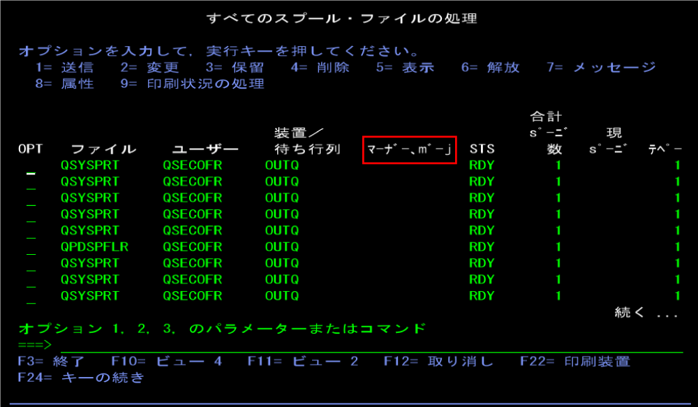Click the 8= 属性 option legend
The image size is (698, 407).
[64, 84]
